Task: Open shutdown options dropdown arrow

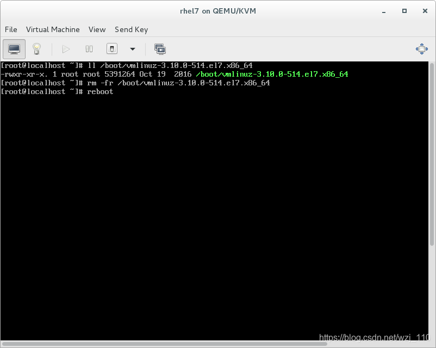Action: (x=133, y=49)
